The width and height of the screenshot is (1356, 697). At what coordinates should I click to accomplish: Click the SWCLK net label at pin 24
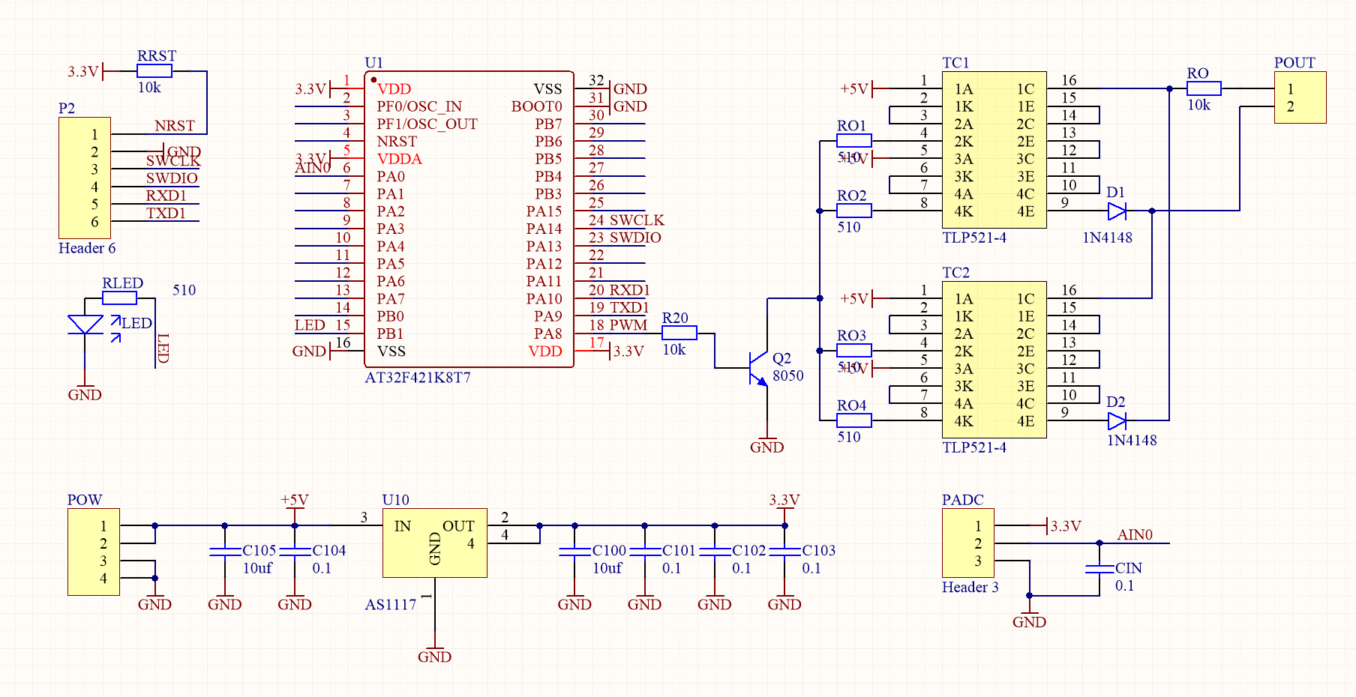pos(637,220)
